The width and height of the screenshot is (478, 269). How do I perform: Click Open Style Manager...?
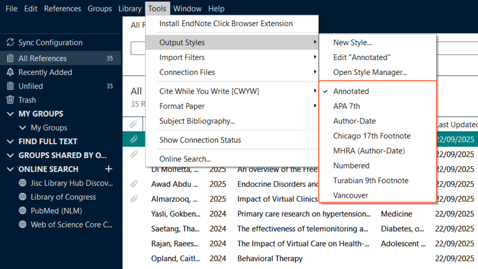(x=370, y=72)
